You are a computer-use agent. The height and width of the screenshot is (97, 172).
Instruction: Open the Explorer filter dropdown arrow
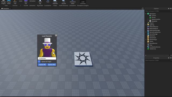tap(171, 11)
